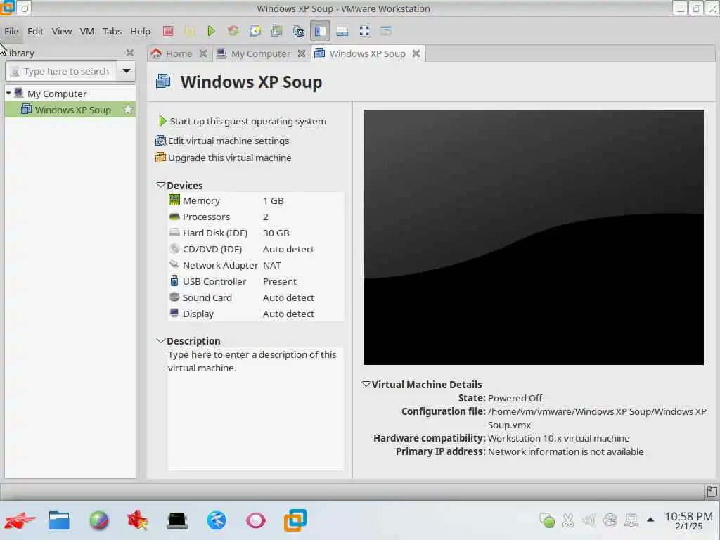Open the snapshot manager camera icon

click(x=298, y=31)
